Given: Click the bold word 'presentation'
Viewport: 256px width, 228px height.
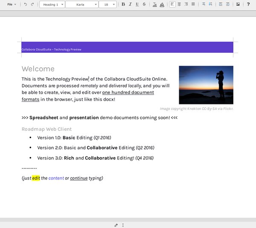Looking at the screenshot, I should pyautogui.click(x=84, y=118).
